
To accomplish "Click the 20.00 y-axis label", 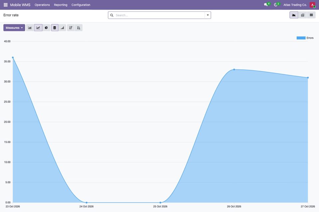I will click(7, 122).
